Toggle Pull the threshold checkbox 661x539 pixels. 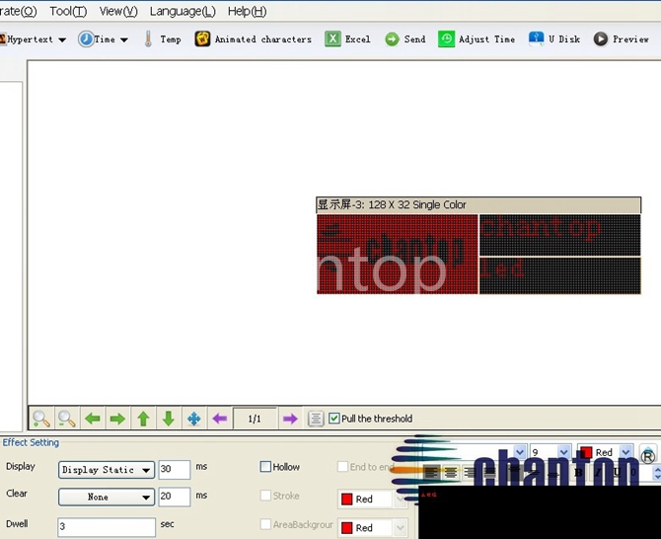coord(333,419)
